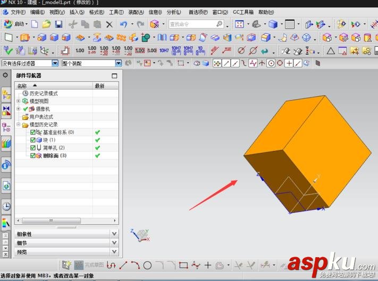Click the Sketch rectangle icon in feature toolbar

tap(9, 37)
